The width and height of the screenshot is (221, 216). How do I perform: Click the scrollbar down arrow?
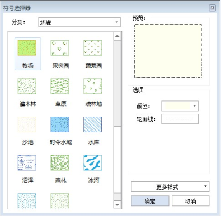point(117,205)
